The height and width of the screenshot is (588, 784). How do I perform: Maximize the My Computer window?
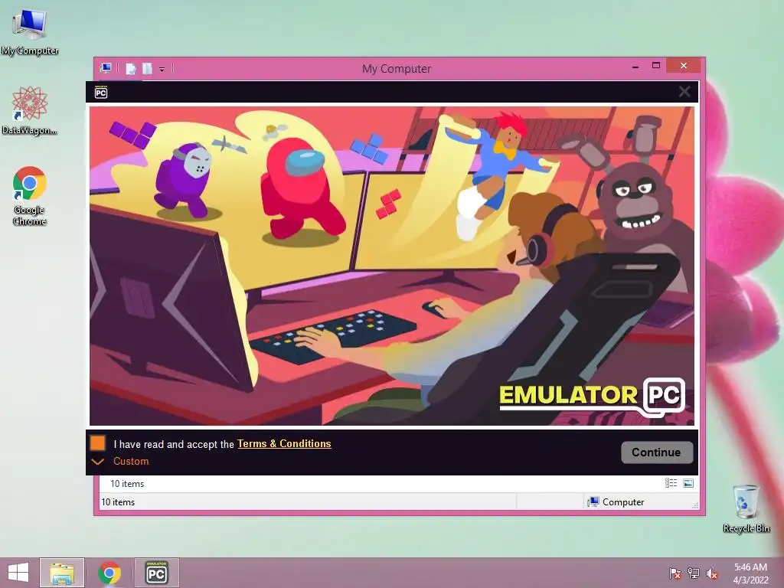(656, 66)
